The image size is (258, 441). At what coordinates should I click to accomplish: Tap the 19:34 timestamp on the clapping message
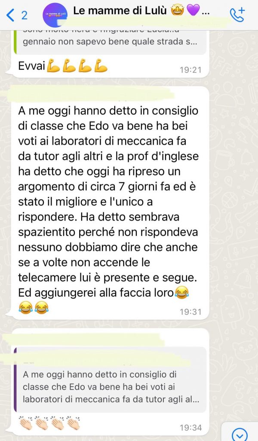(x=190, y=428)
